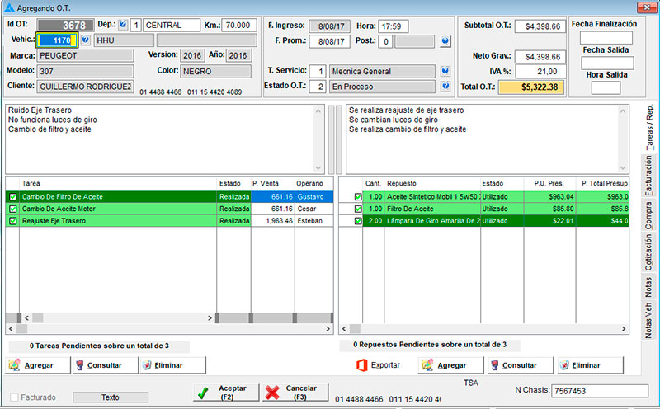Uncheck the Cambio De Filtro De Aceite task

(x=12, y=197)
